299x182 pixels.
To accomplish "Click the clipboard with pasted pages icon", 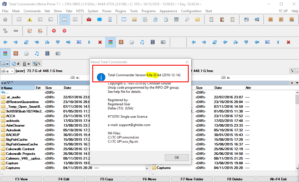I will [x=222, y=19].
